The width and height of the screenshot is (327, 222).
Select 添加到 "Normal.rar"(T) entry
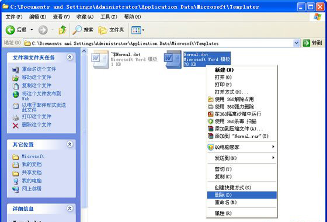point(242,136)
